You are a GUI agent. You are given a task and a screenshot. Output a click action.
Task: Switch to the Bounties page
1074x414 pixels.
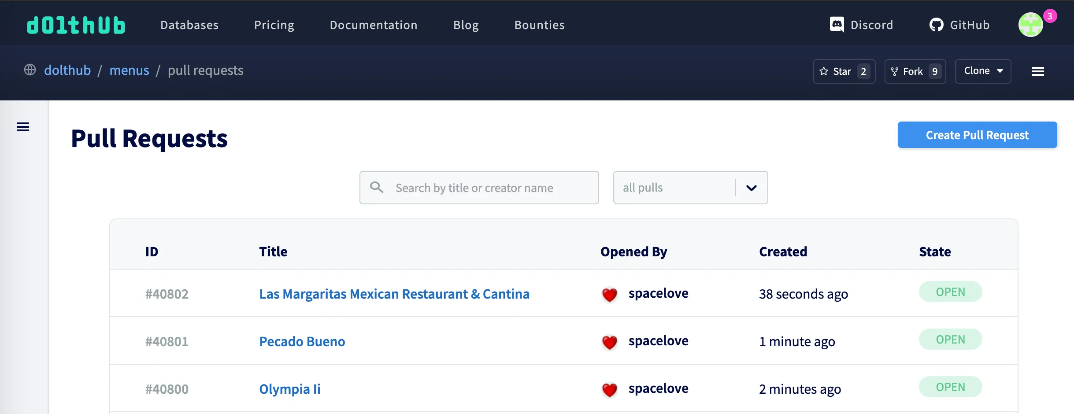pyautogui.click(x=539, y=25)
